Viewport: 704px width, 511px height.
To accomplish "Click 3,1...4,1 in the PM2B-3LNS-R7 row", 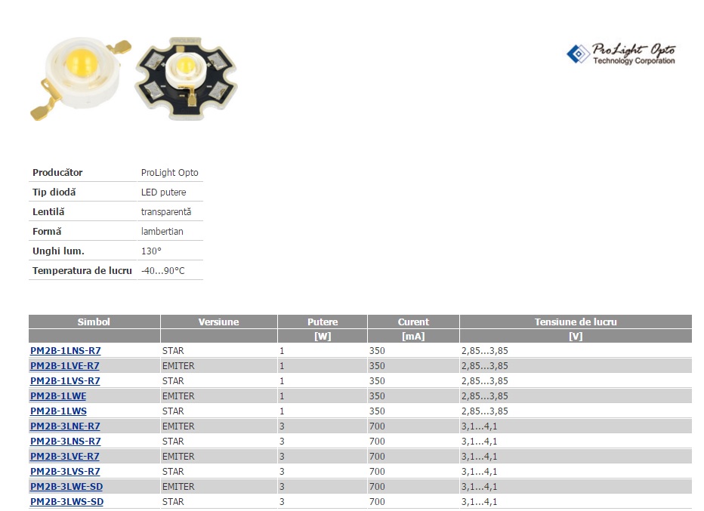I will [479, 442].
